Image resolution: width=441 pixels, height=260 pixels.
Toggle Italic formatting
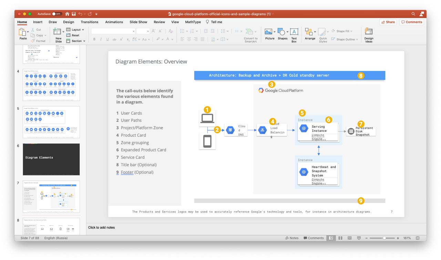pos(101,39)
